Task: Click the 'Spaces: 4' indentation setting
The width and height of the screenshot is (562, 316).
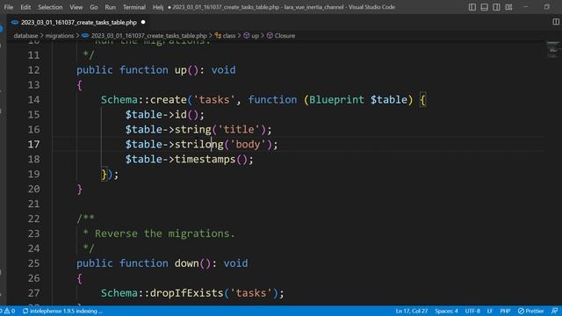Action: click(446, 311)
